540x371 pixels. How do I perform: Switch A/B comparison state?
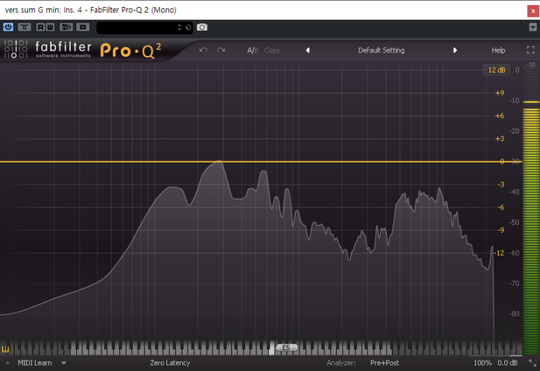(x=252, y=50)
